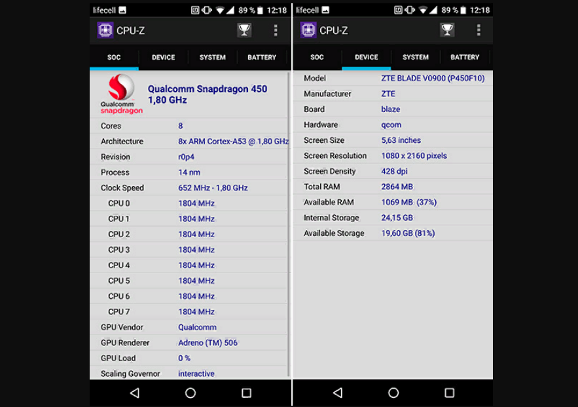Switch to the BATTERY tab beside the active SOC tab
Screen dimensions: 578x407
(x=262, y=58)
